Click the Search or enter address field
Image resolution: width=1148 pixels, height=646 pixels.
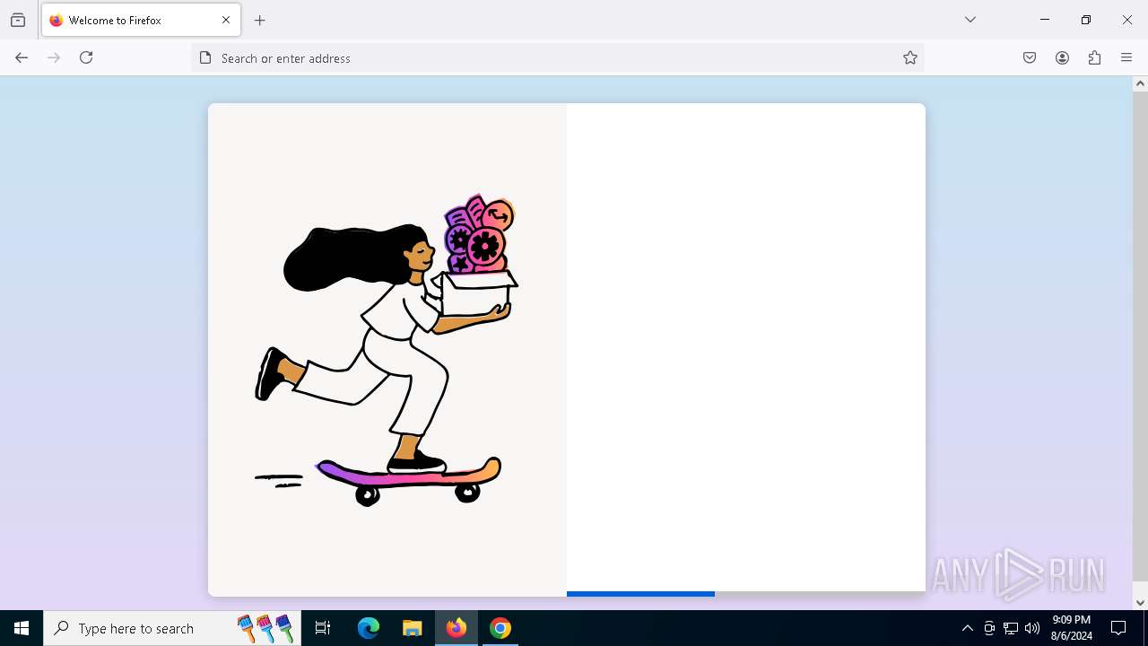(556, 57)
